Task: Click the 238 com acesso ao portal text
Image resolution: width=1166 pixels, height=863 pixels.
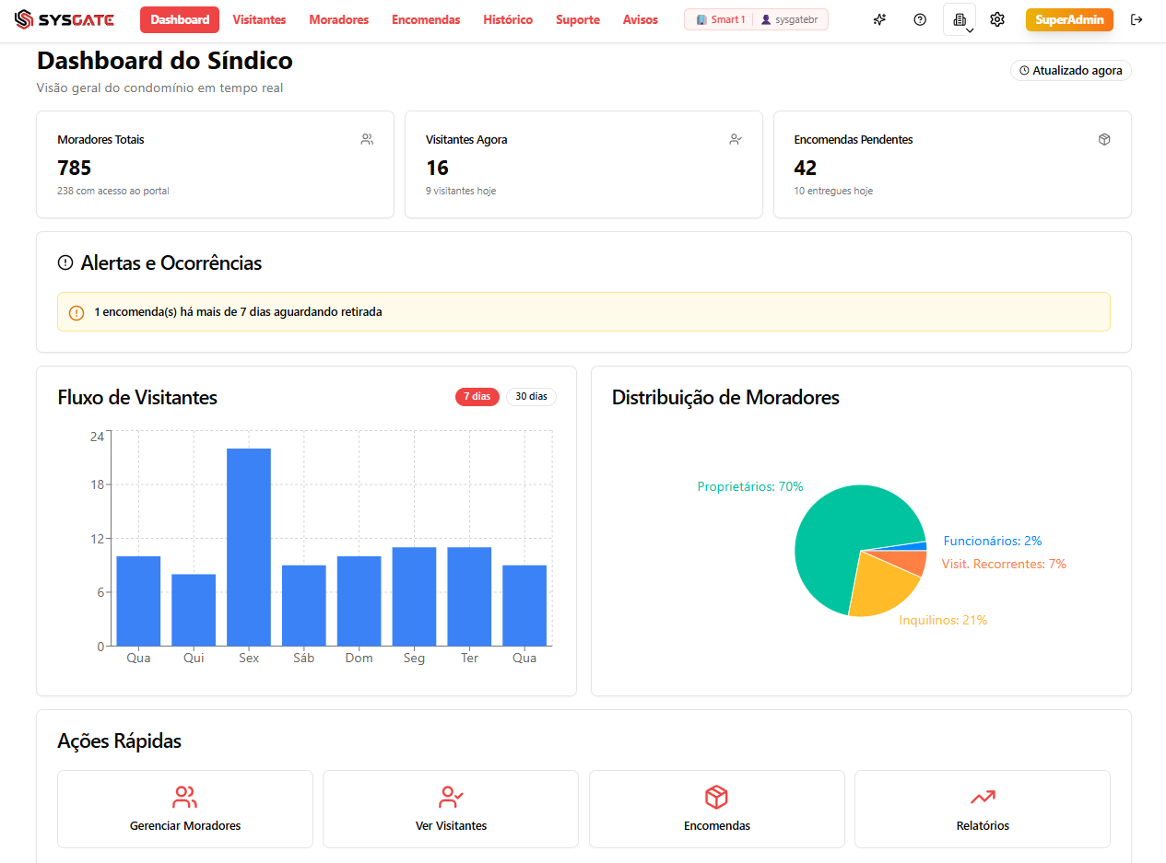Action: pyautogui.click(x=113, y=191)
